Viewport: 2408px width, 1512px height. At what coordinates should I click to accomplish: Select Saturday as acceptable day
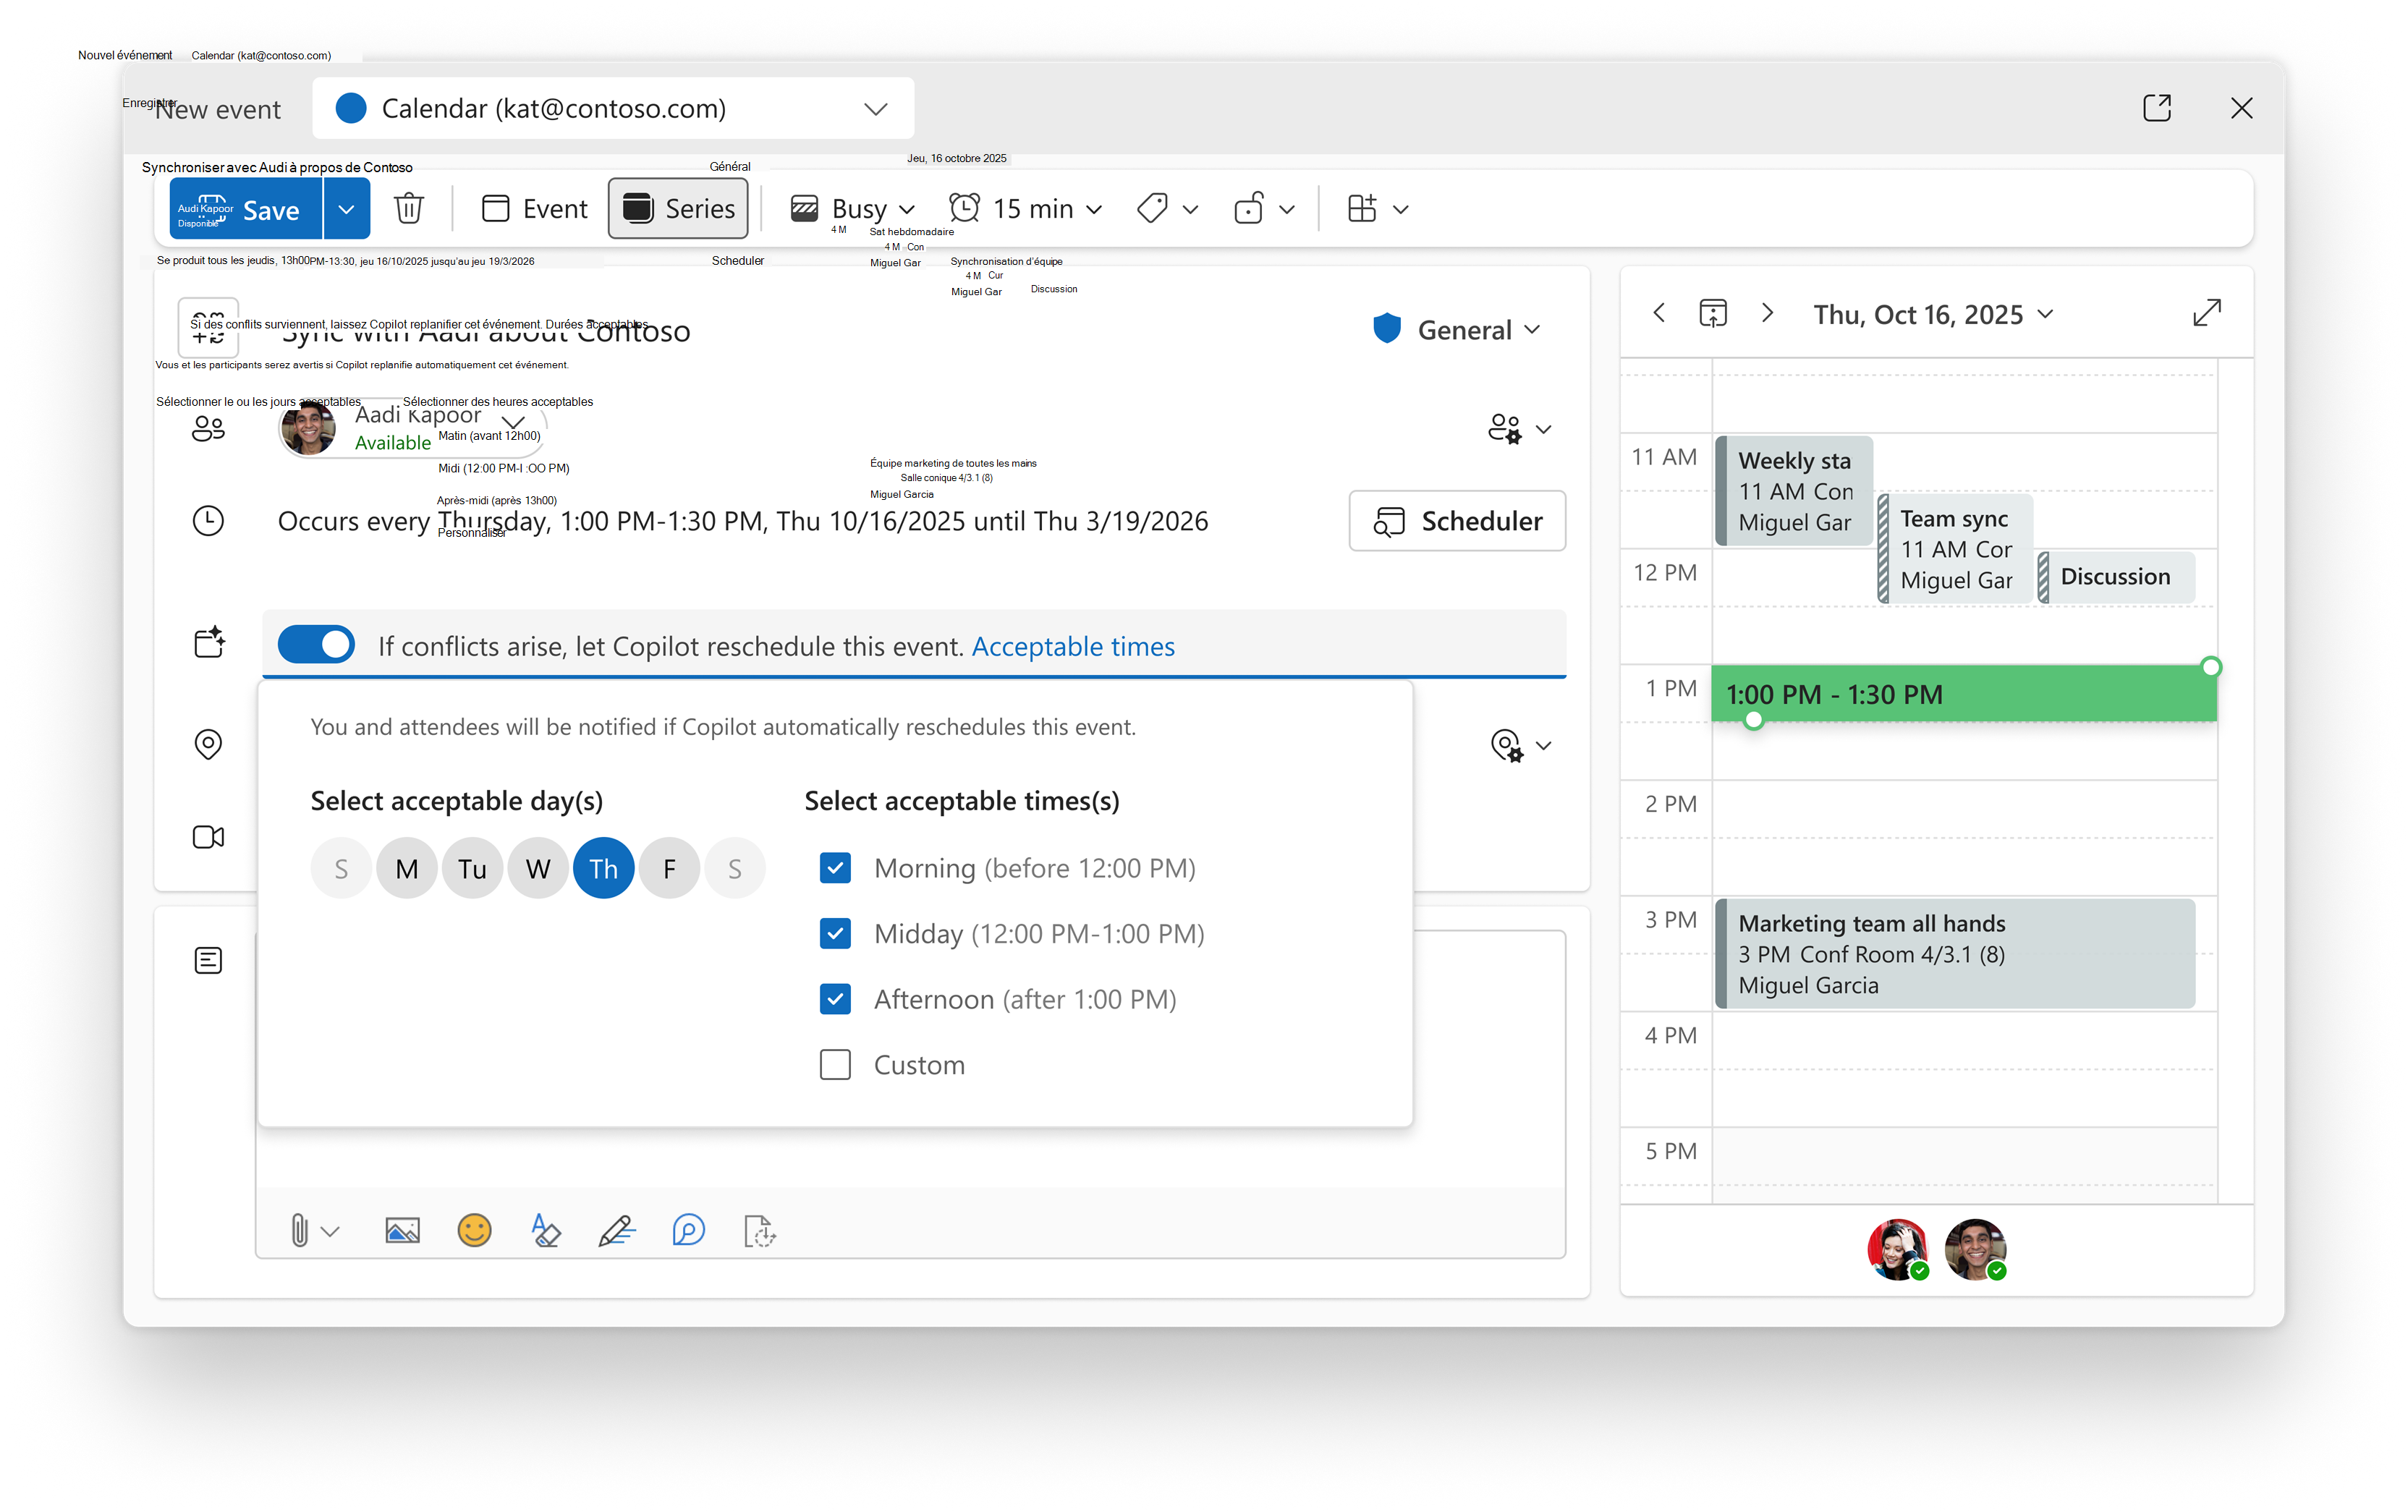pyautogui.click(x=735, y=868)
